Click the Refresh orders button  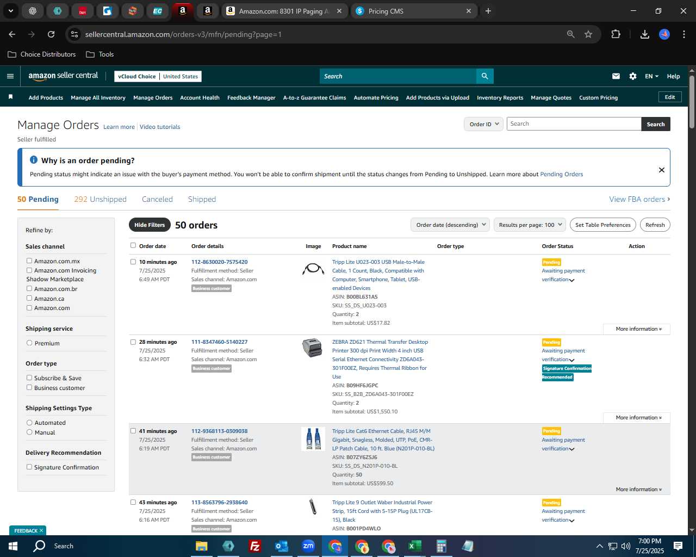click(655, 225)
